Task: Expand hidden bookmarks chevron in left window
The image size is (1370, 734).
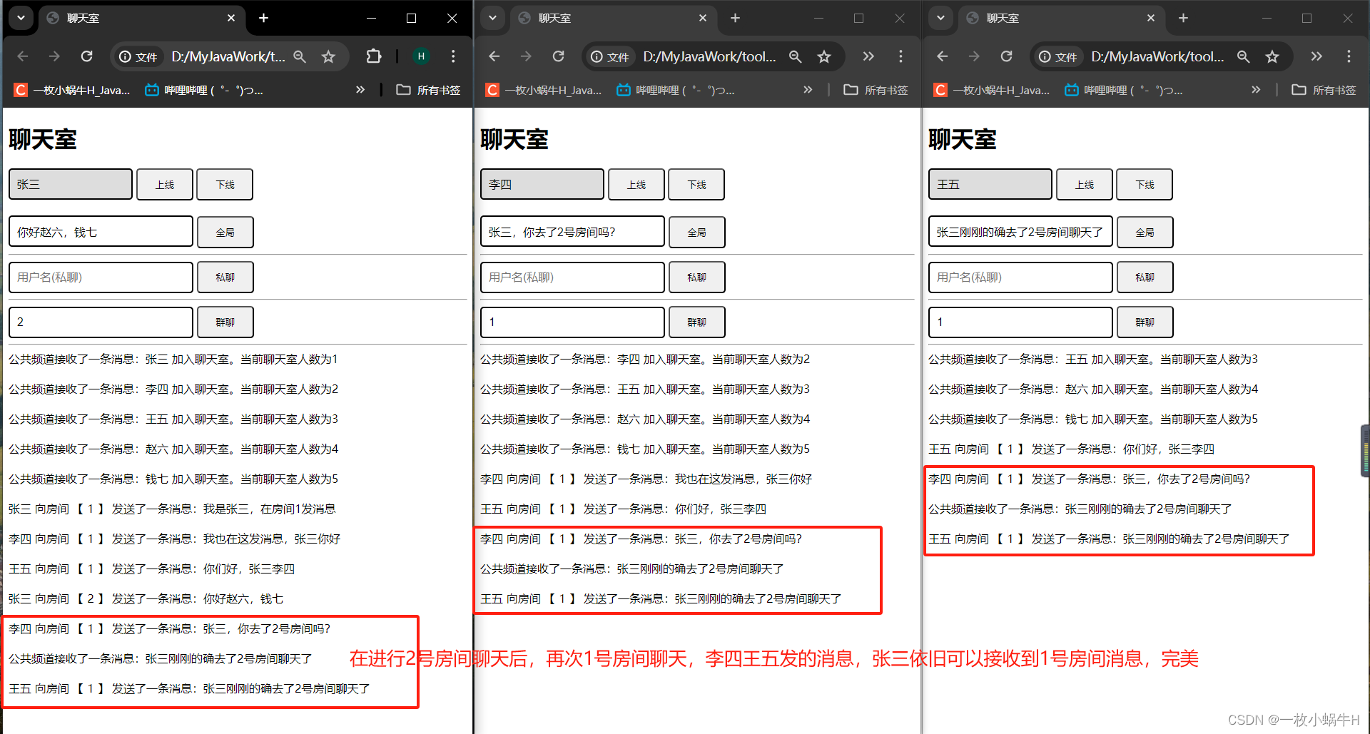Action: tap(360, 90)
